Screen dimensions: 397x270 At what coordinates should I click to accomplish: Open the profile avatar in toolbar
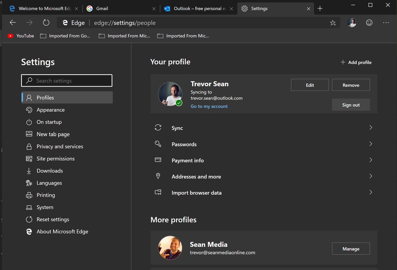352,22
